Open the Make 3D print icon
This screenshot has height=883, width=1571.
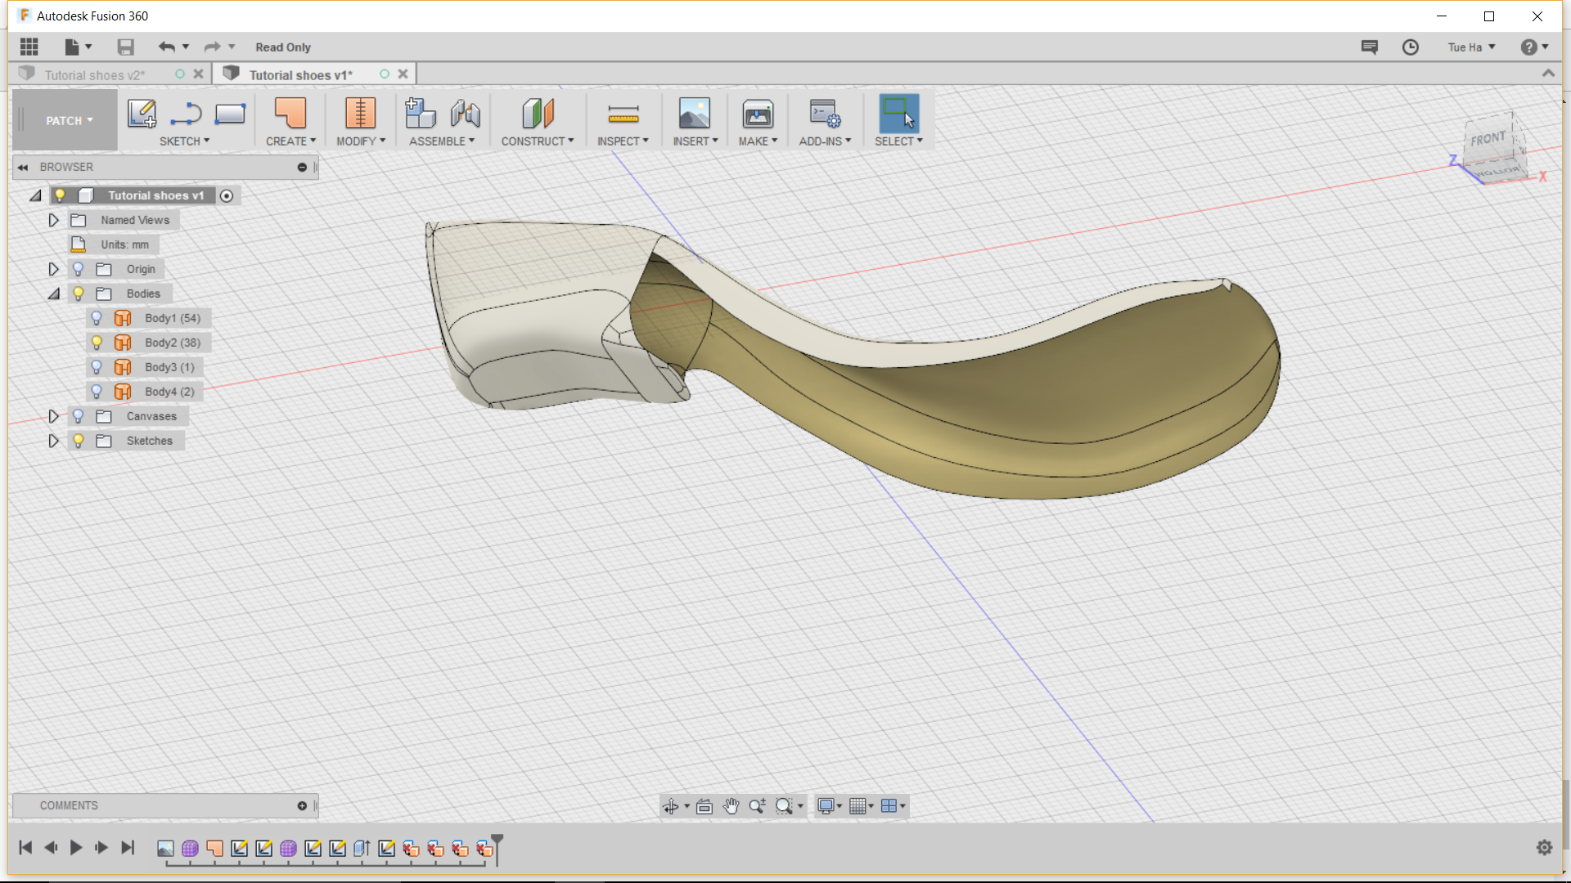click(758, 114)
